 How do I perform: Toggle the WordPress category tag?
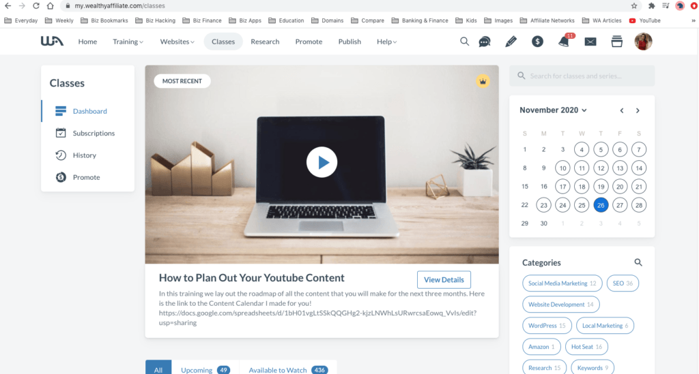tap(547, 326)
